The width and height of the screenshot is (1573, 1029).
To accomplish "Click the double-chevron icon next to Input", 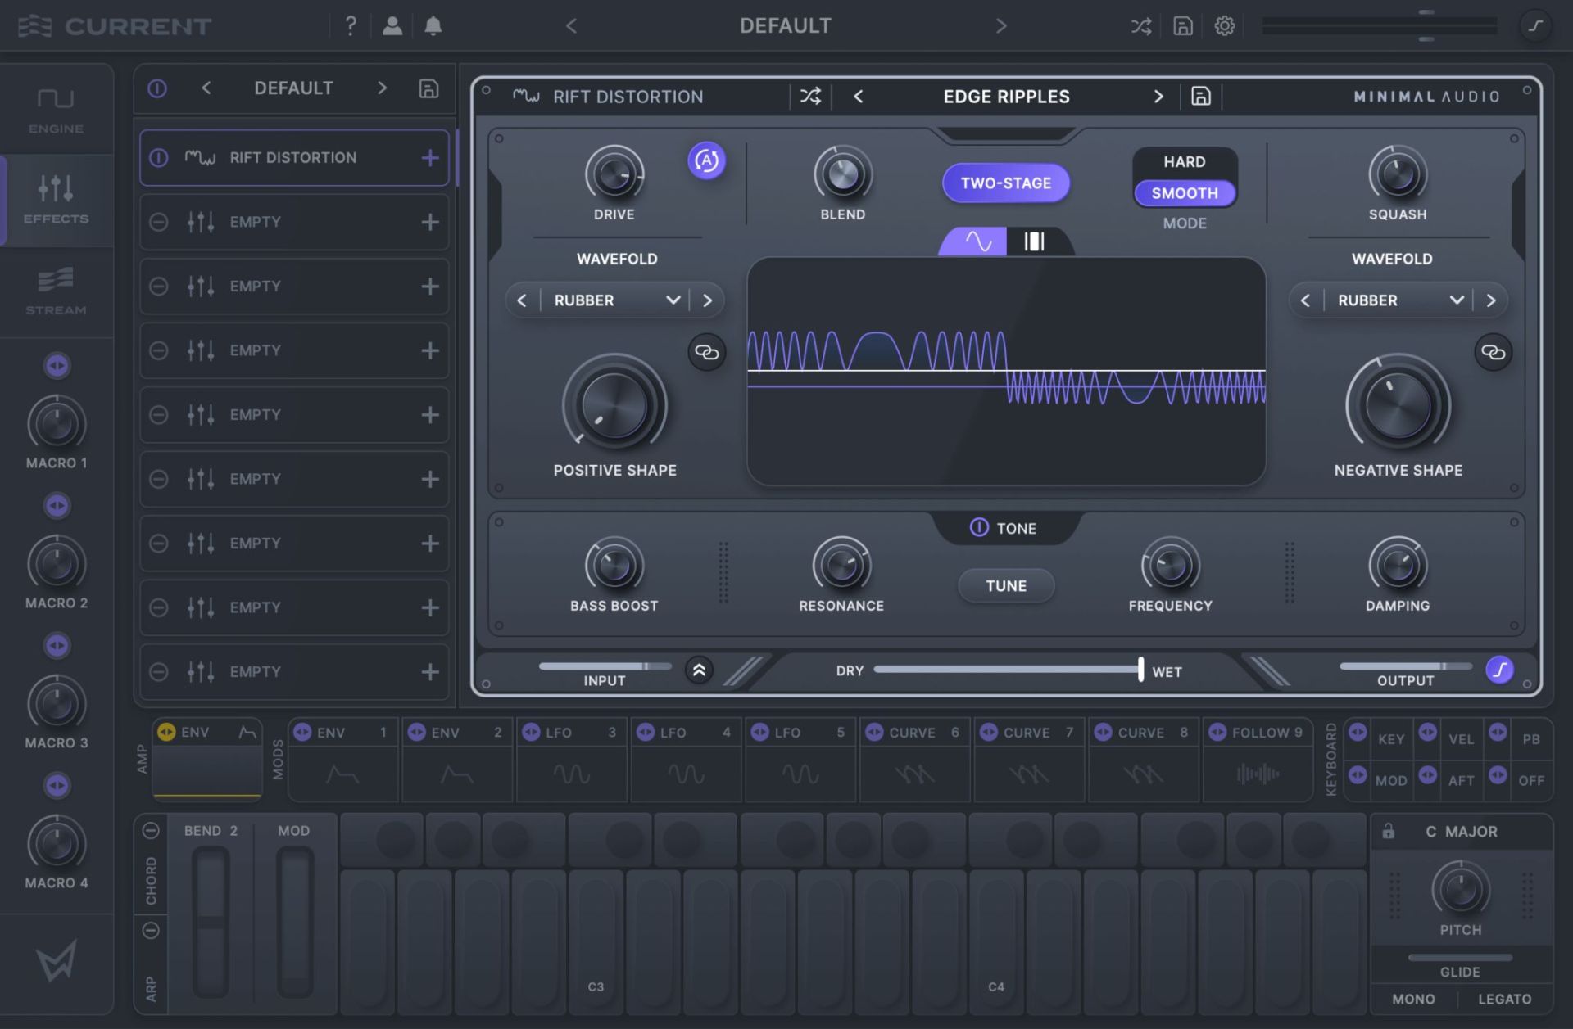I will pyautogui.click(x=699, y=670).
